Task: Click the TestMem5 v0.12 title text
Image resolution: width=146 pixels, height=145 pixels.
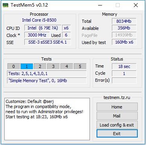Action: (x=29, y=5)
